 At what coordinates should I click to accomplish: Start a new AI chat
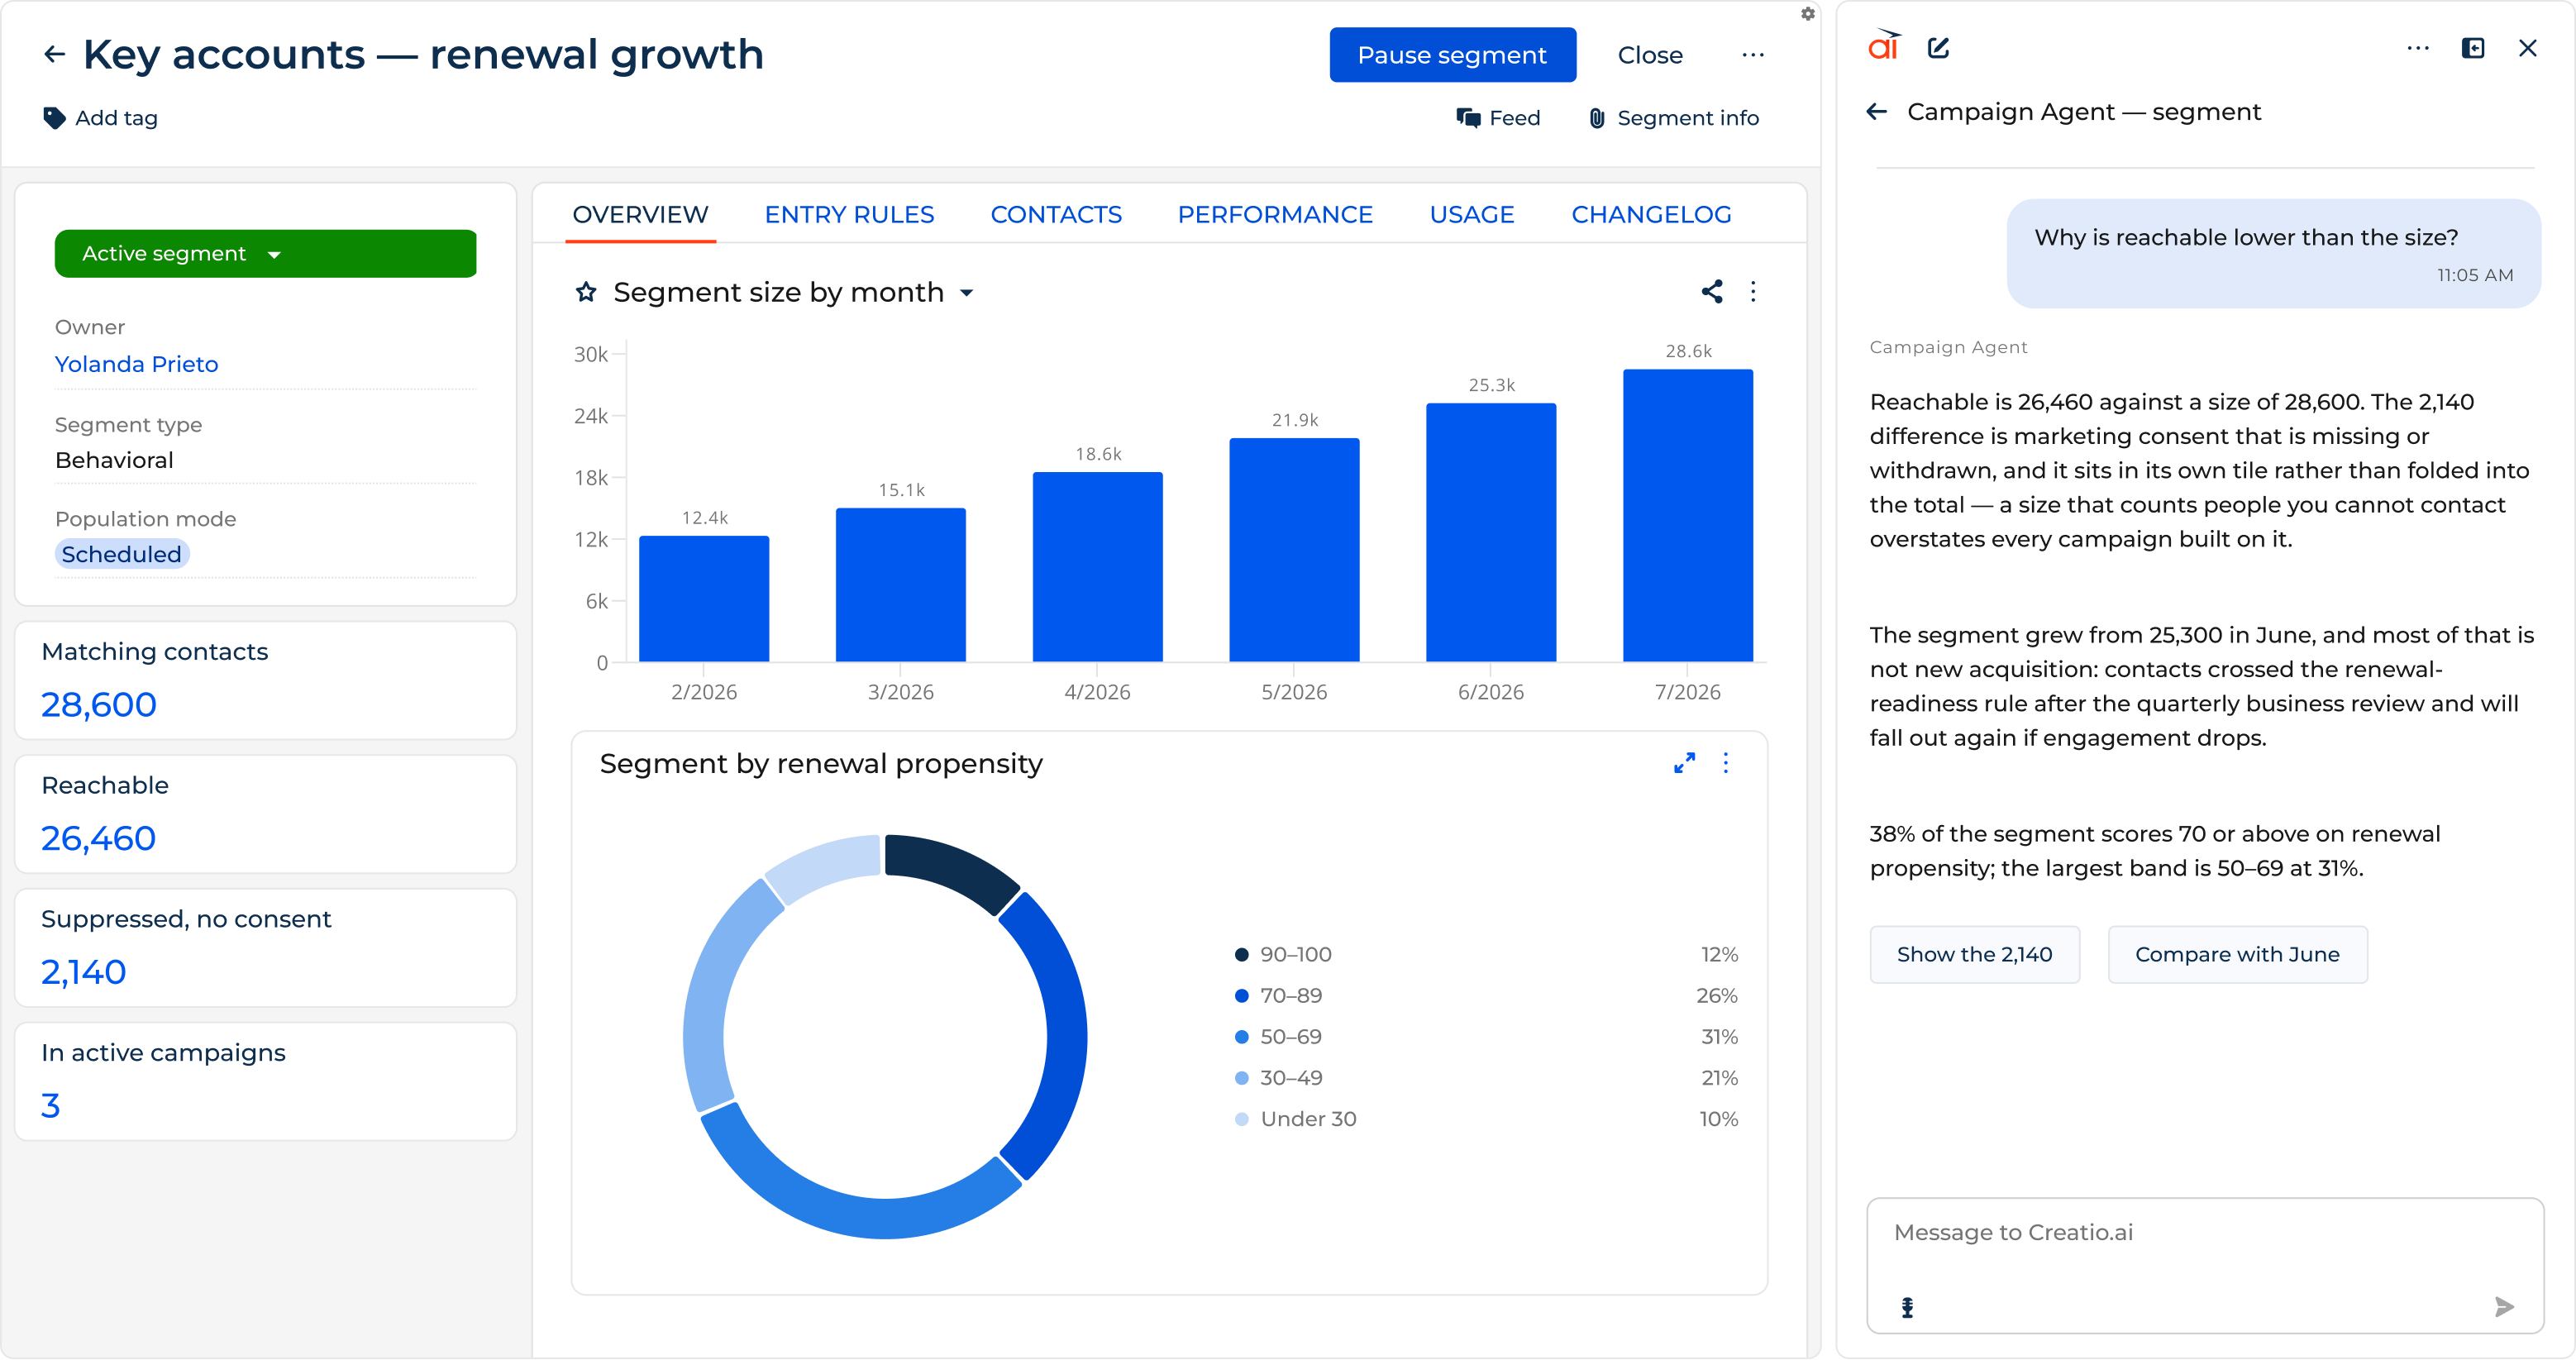point(1938,48)
